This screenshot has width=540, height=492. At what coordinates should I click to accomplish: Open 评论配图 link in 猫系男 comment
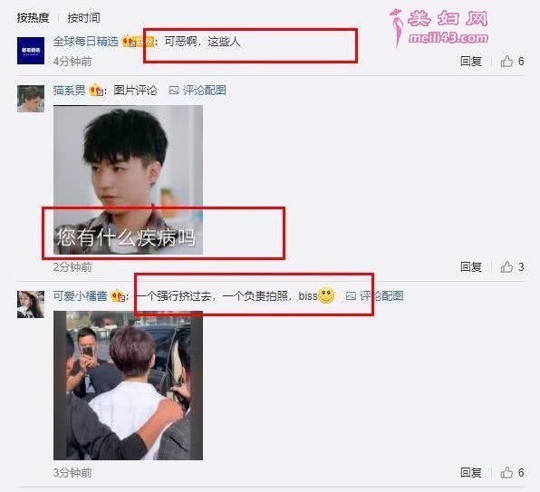(x=198, y=91)
